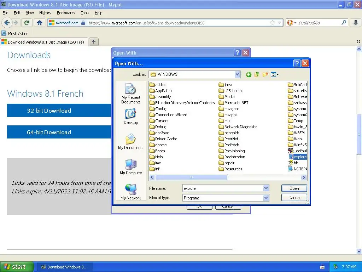Open My Recent Documents in places bar
362x272 pixels.
pos(131,93)
